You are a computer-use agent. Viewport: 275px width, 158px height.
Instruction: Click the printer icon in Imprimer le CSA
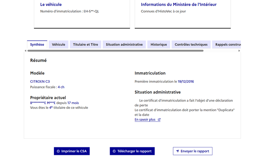58,151
